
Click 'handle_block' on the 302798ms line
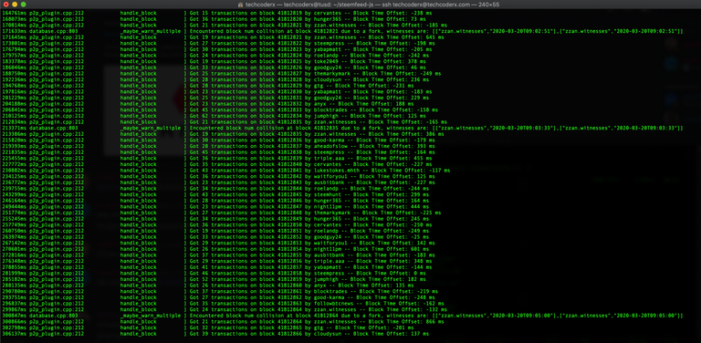coord(139,327)
